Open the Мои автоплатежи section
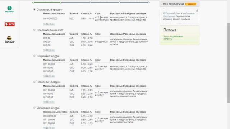 pyautogui.click(x=173, y=4)
